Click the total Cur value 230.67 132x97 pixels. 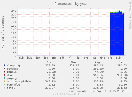tap(50, 88)
